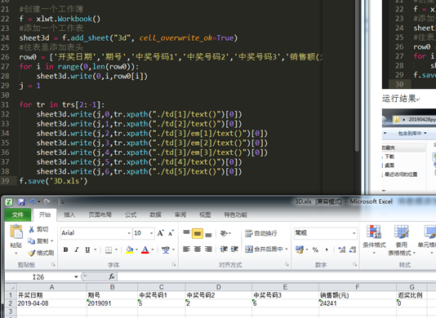Open the number format 常规 dropdown
This screenshot has height=318, width=436.
tap(354, 233)
